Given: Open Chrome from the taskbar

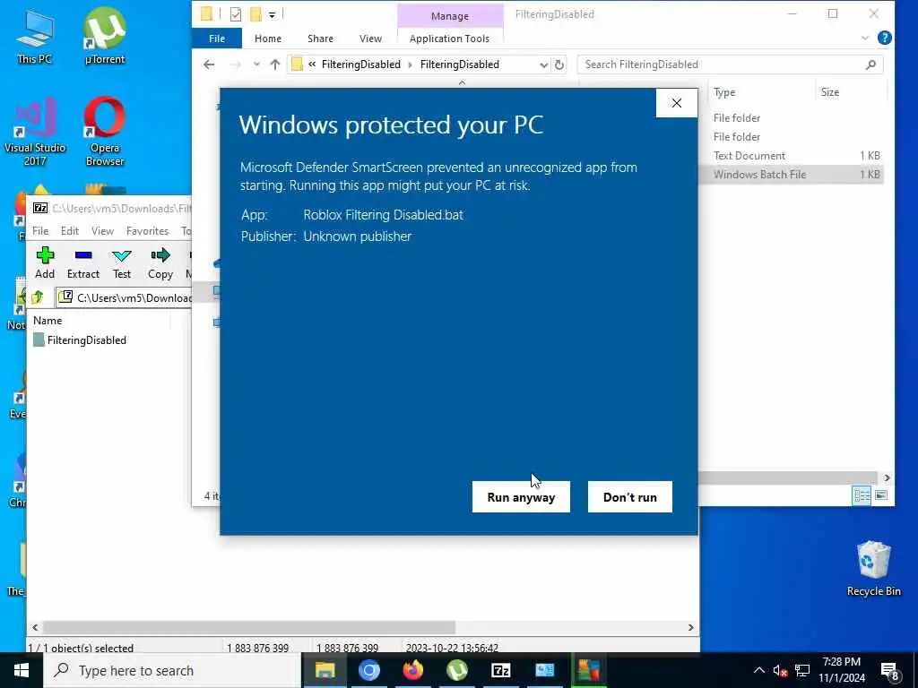Looking at the screenshot, I should pyautogui.click(x=368, y=670).
